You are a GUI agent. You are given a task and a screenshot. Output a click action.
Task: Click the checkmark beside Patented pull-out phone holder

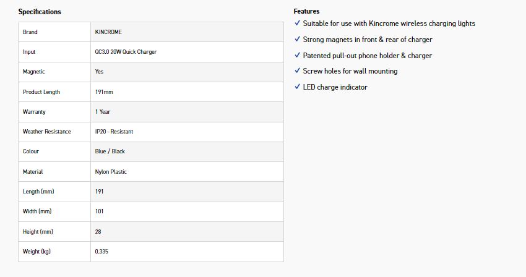(298, 56)
